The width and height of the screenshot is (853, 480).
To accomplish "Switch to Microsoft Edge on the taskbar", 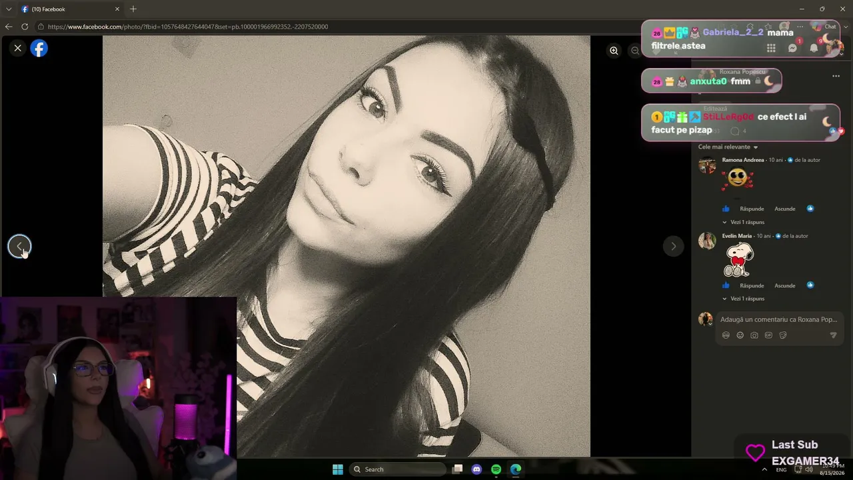I will (x=516, y=469).
